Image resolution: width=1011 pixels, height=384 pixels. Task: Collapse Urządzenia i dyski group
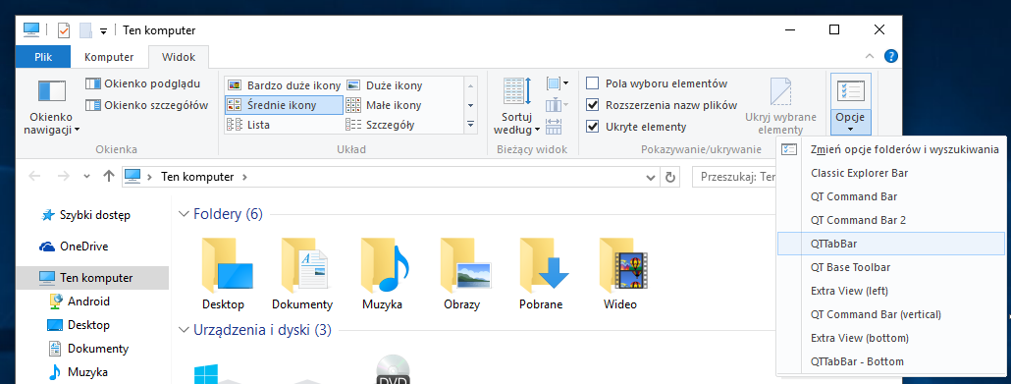pyautogui.click(x=185, y=330)
